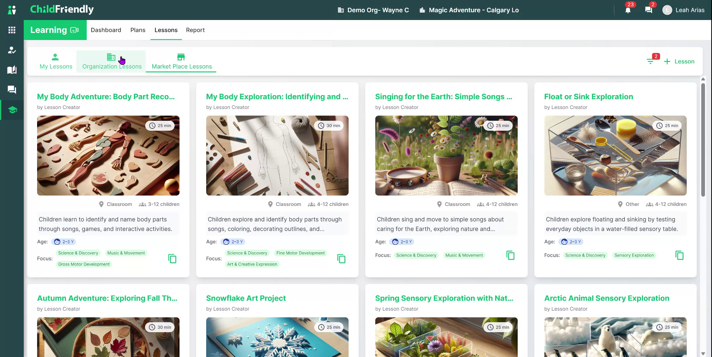Open the Report menu item

pos(195,30)
